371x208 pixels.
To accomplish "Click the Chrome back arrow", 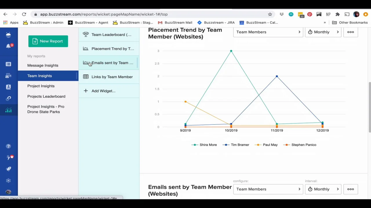I will pos(5,14).
